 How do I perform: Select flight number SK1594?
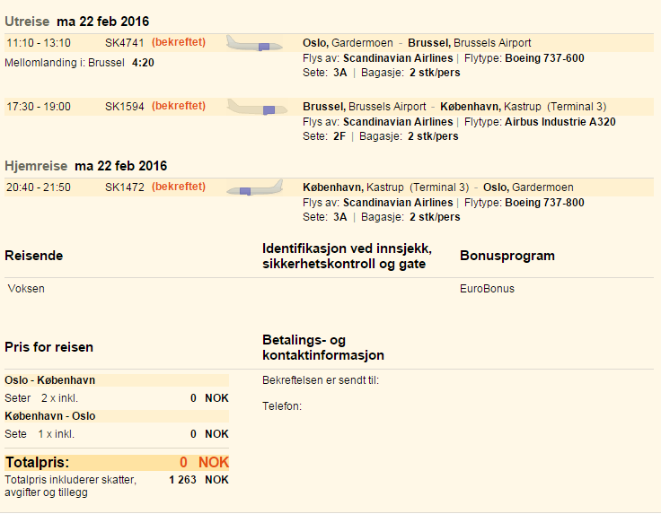123,106
